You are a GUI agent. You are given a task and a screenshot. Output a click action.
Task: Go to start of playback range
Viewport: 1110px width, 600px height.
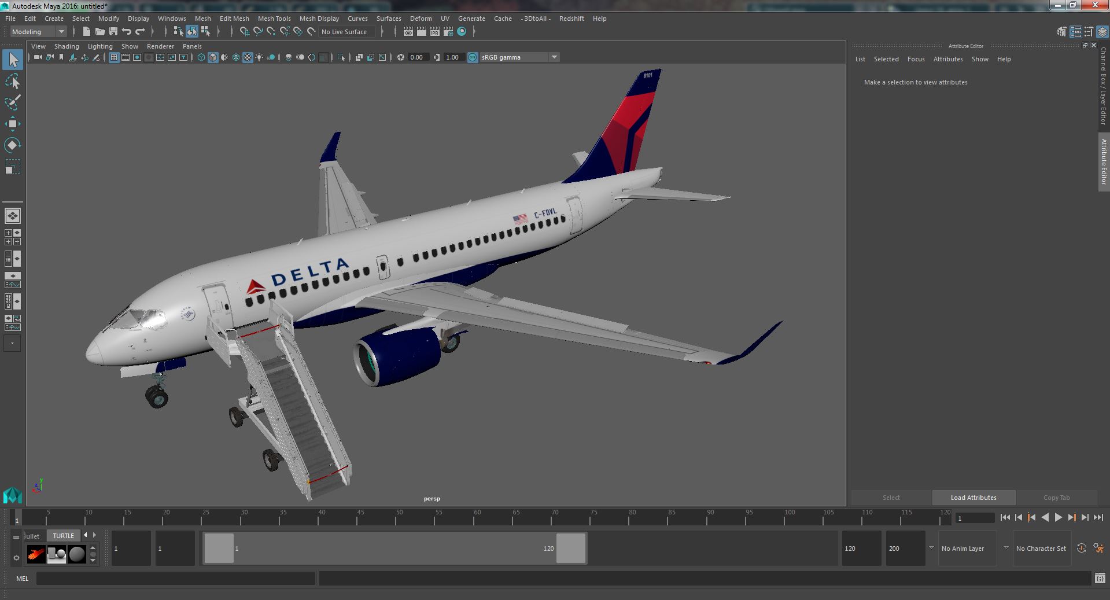click(x=1005, y=518)
